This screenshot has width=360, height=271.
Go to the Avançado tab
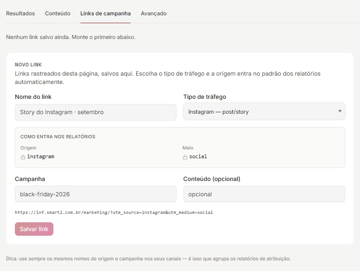click(154, 13)
